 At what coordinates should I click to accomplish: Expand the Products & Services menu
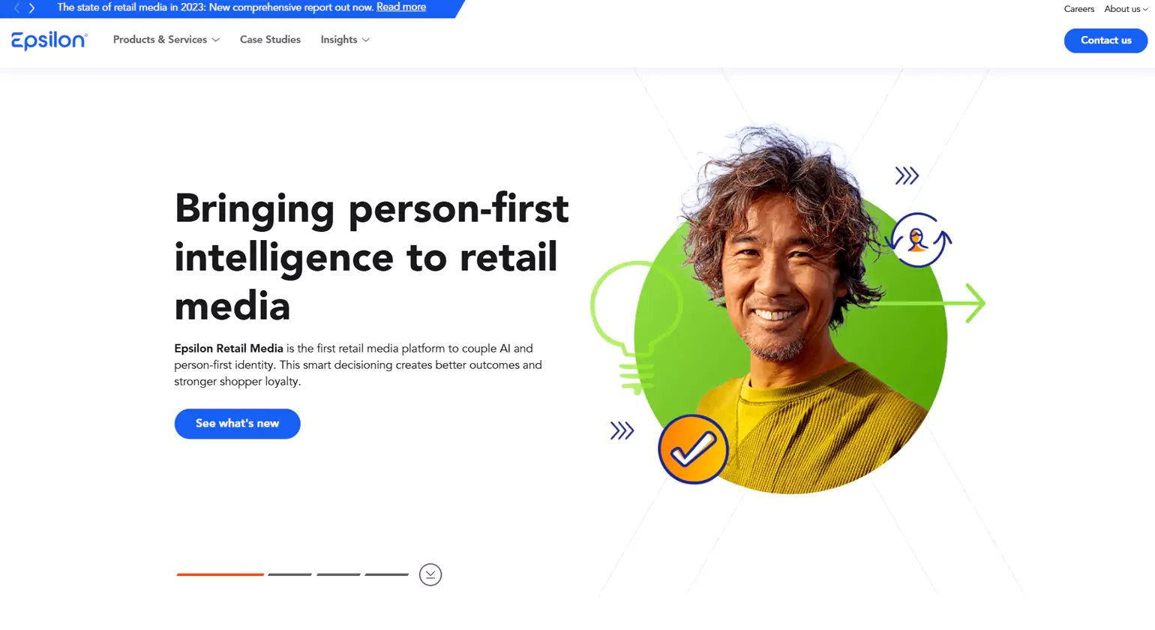point(166,40)
